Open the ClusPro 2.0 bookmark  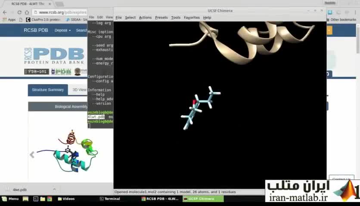(x=43, y=20)
